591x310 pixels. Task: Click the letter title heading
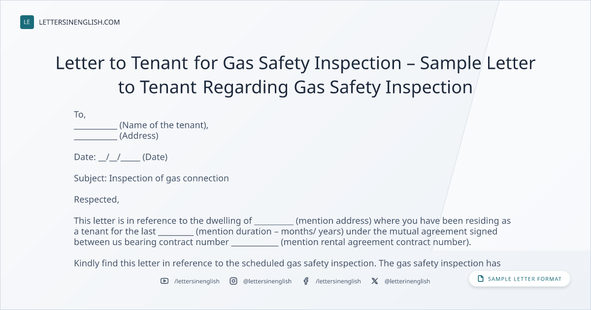[x=295, y=75]
